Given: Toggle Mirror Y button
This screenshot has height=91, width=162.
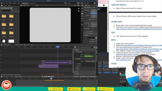Looking at the screenshot, I should click(x=93, y=61).
